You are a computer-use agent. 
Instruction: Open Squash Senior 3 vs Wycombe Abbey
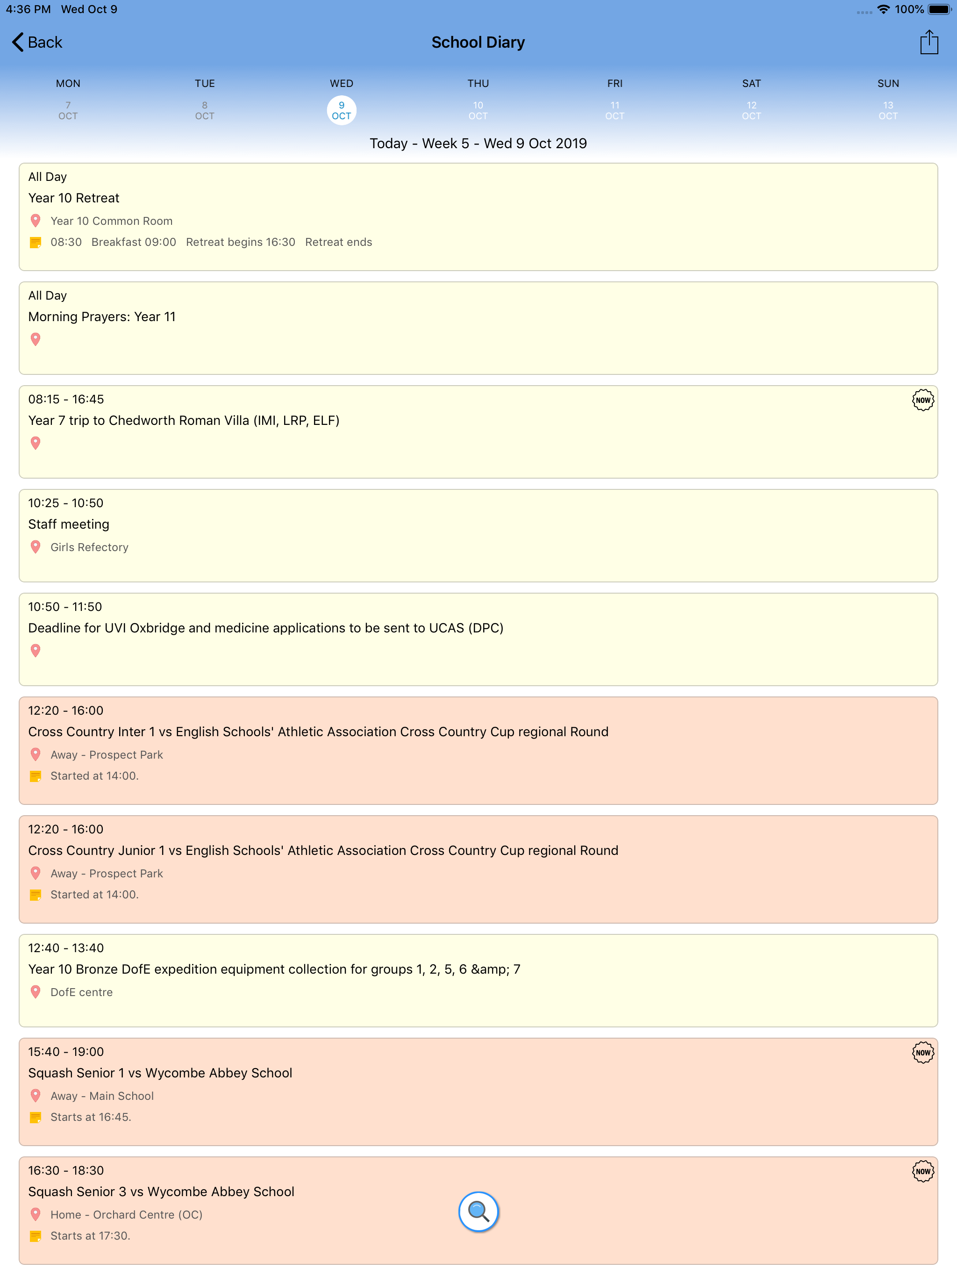coord(478,1210)
